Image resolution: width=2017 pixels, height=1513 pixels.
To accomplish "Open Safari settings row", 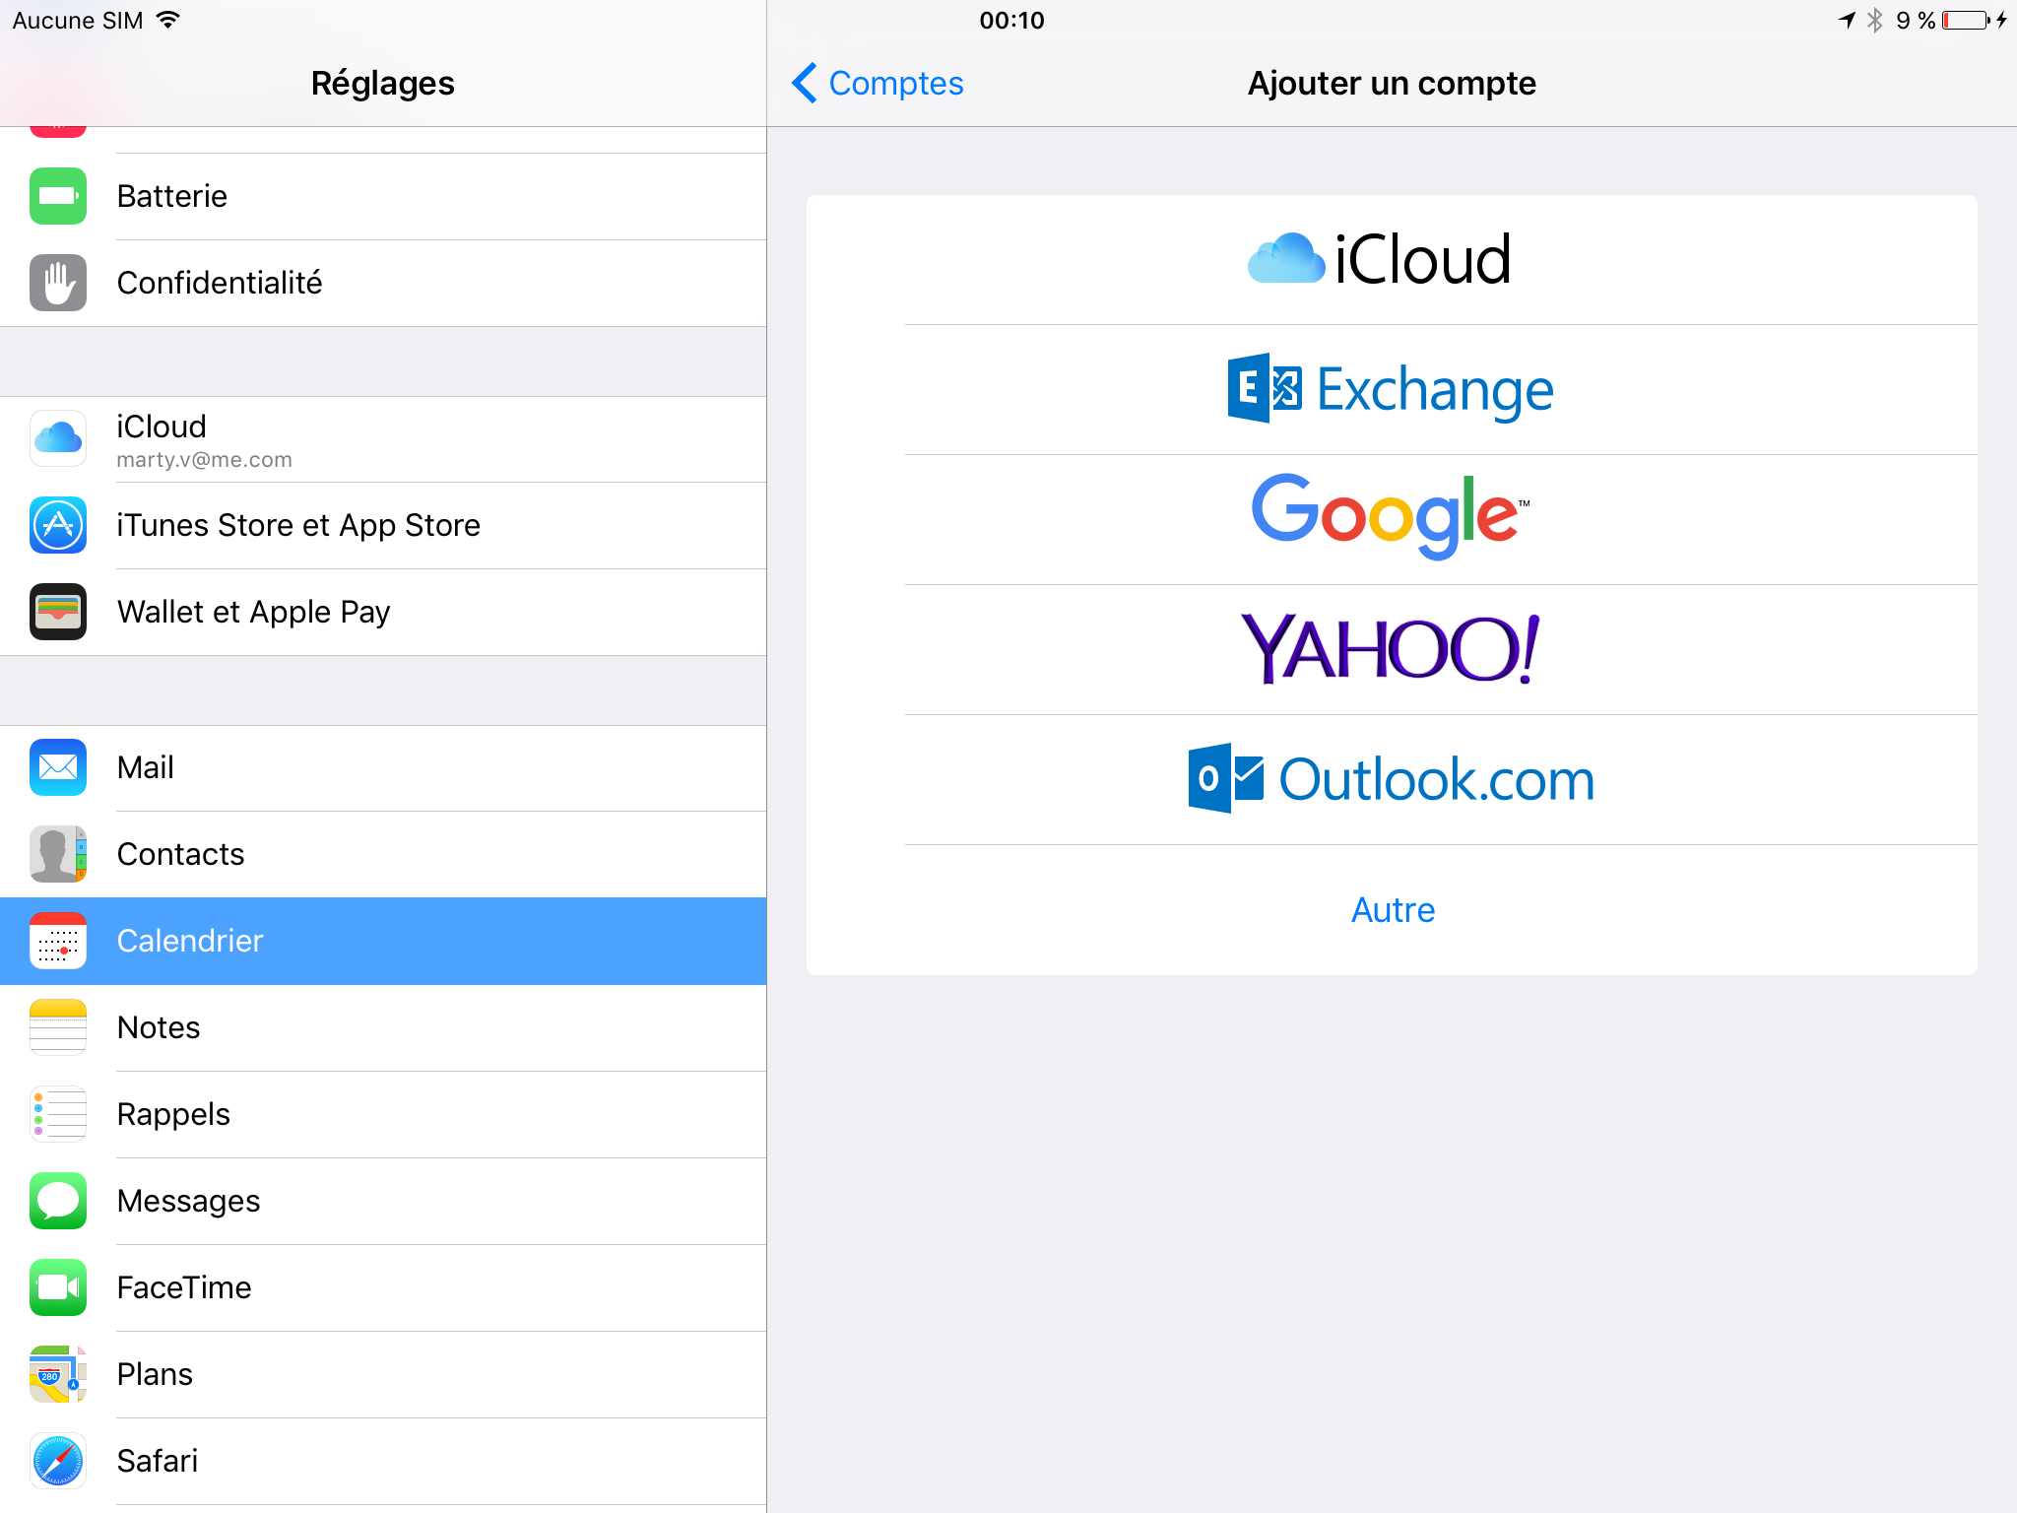I will [383, 1461].
